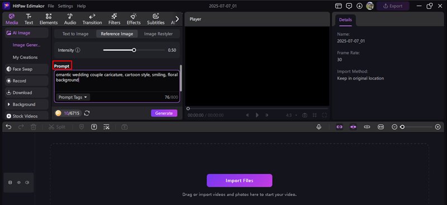Fit timeline to window width

[381, 127]
